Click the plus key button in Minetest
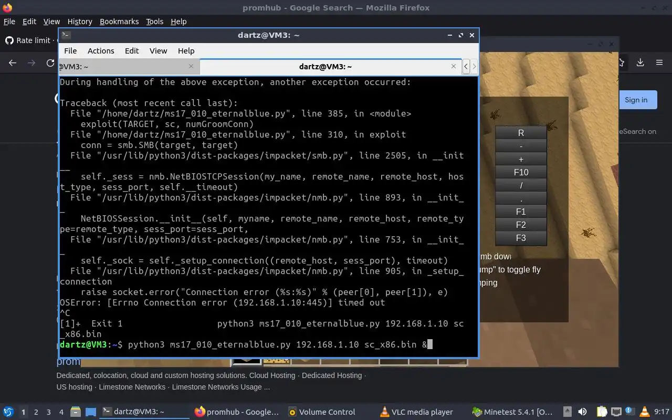This screenshot has height=420, width=672. (521, 159)
